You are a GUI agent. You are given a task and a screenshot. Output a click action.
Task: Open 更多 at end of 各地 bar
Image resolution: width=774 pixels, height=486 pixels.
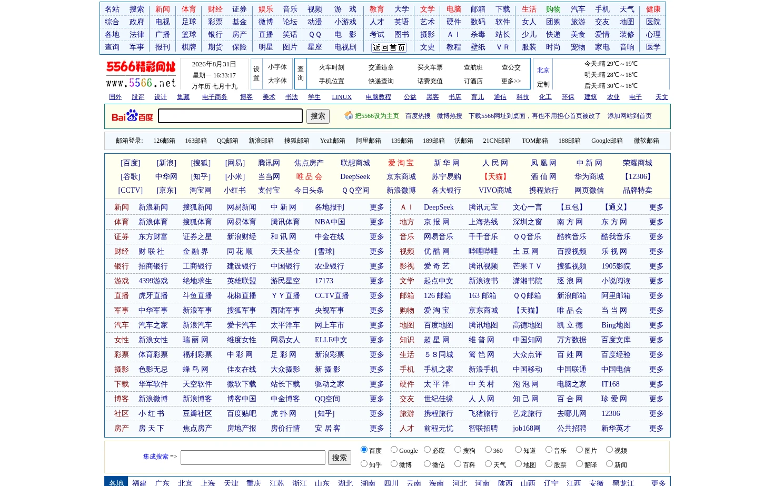coord(658,483)
